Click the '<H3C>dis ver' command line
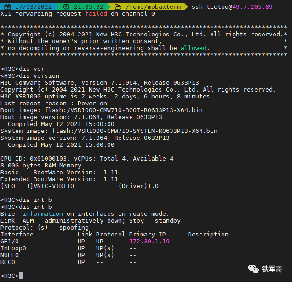The height and width of the screenshot is (282, 292). [23, 69]
